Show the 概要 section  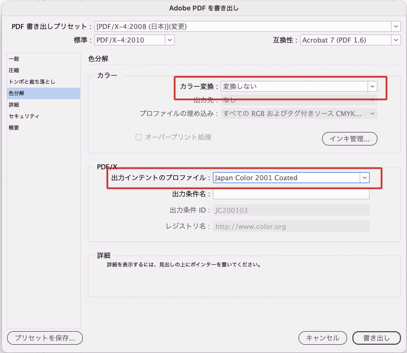[14, 128]
